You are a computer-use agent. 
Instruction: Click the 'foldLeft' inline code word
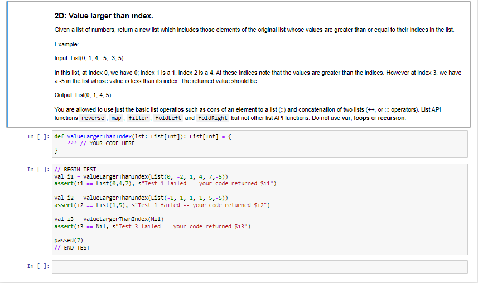[168, 118]
